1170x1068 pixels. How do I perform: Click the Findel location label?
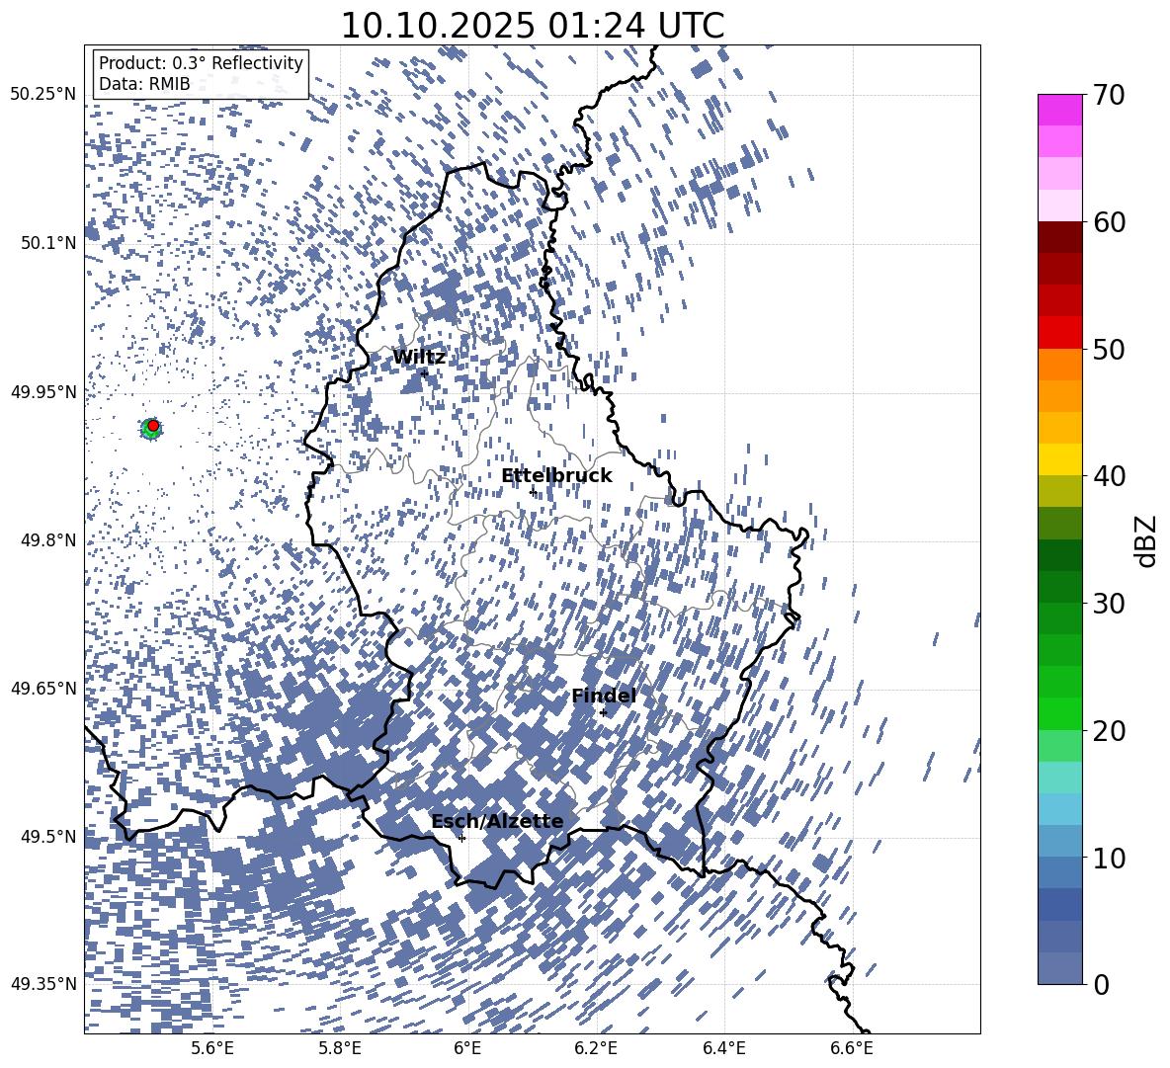click(x=604, y=696)
